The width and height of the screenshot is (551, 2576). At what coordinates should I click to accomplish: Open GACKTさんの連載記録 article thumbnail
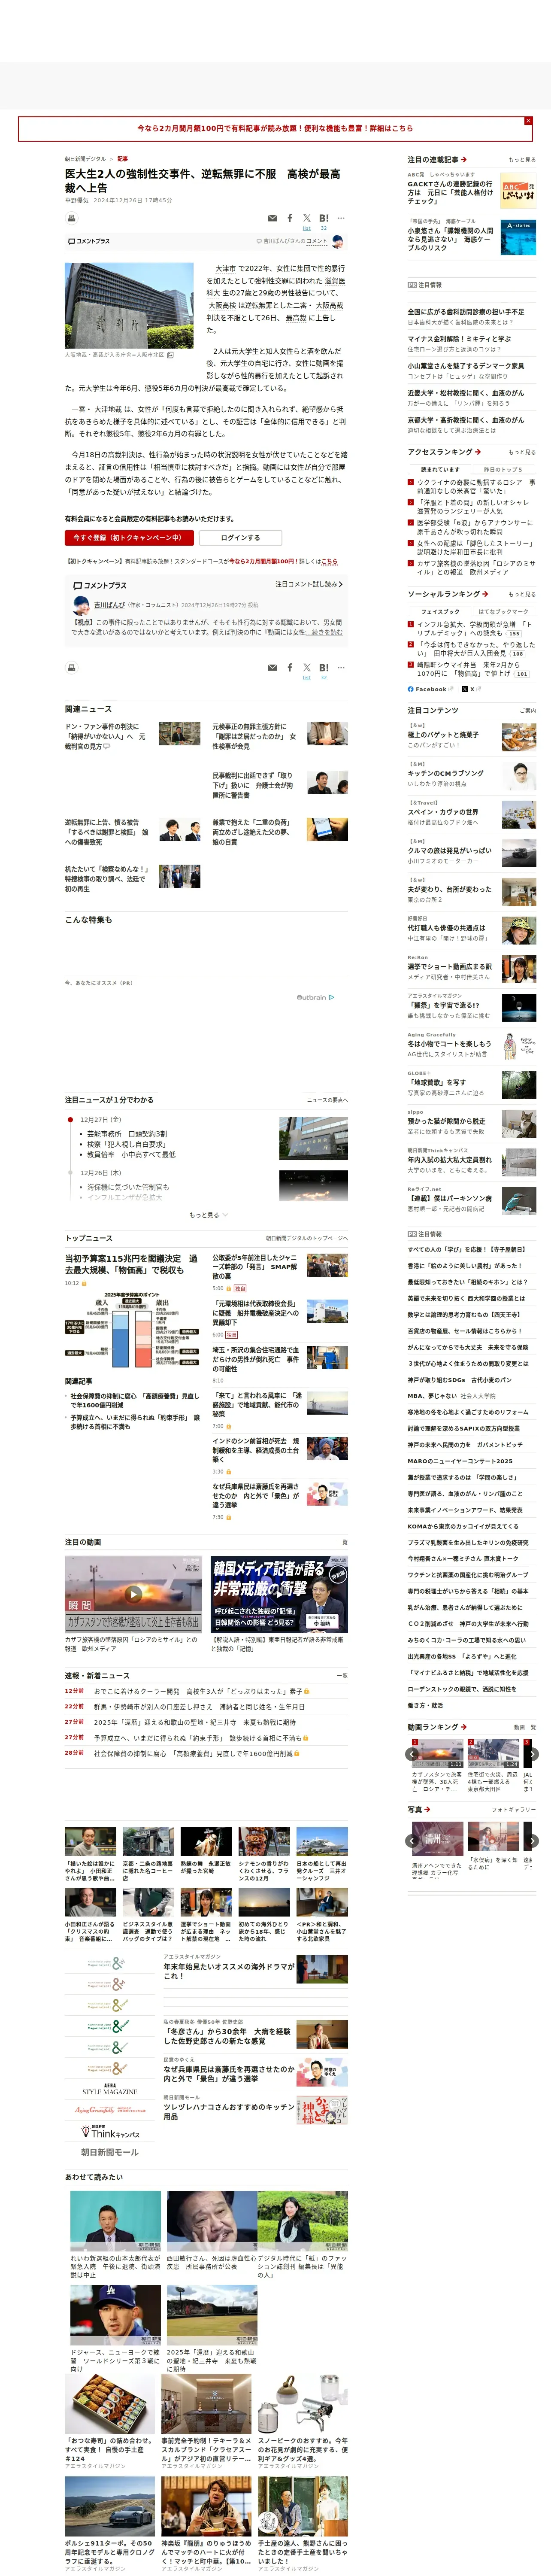coord(518,192)
